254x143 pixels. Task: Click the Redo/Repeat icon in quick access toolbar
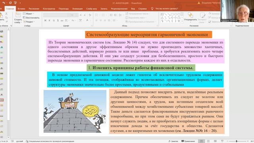click(x=10, y=3)
